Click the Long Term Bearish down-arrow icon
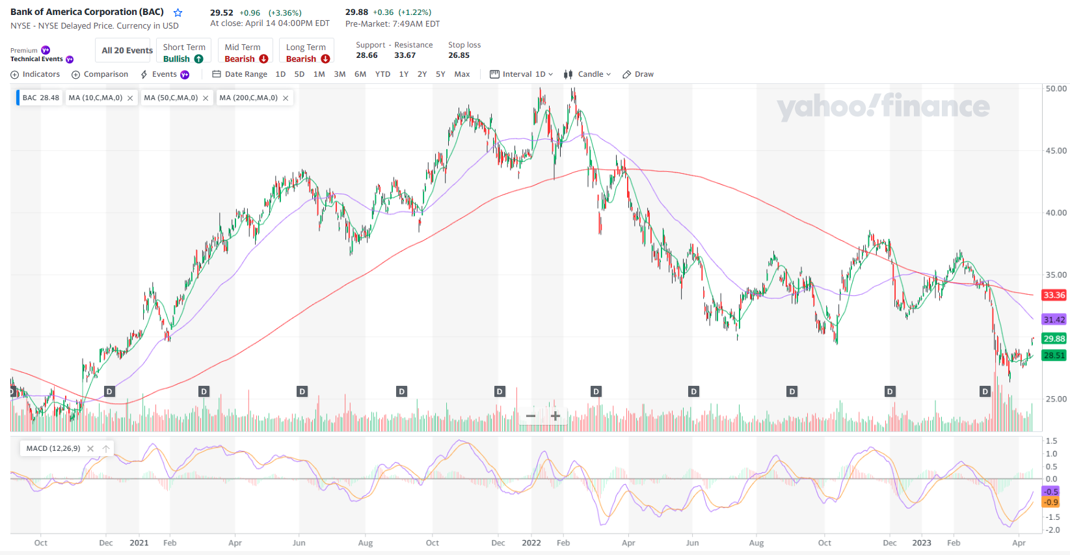Viewport: 1070px width, 555px height. click(x=325, y=59)
